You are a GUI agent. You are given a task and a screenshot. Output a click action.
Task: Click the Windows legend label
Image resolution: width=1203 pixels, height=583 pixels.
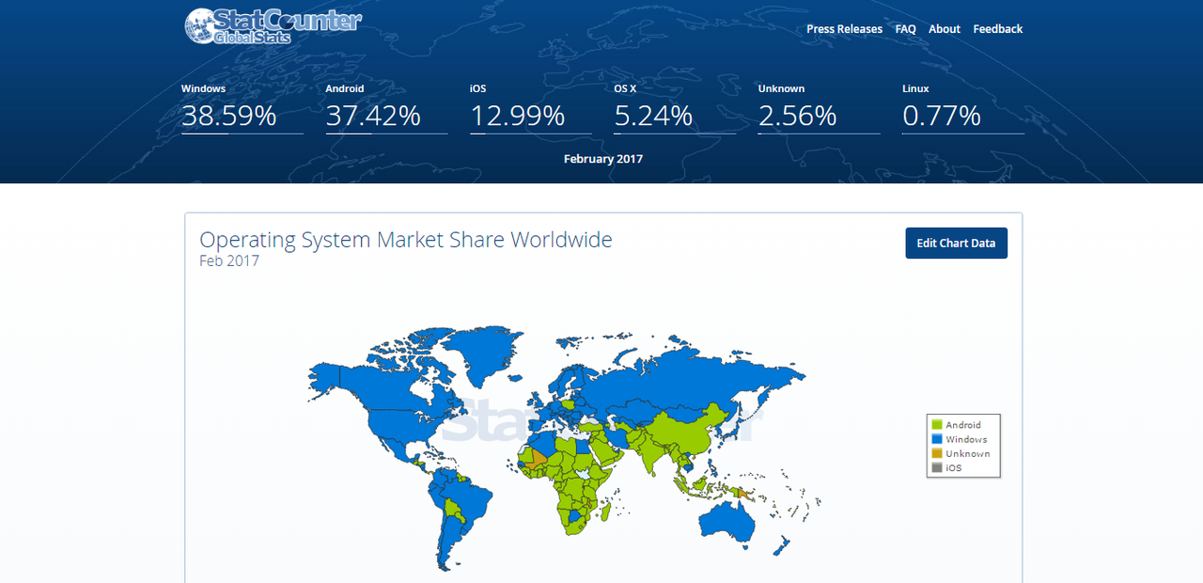(966, 439)
